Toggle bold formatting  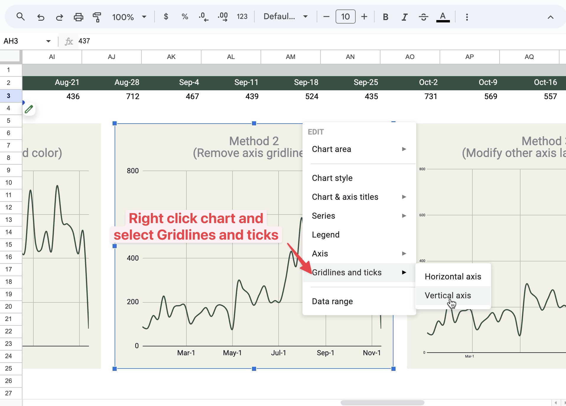tap(385, 17)
